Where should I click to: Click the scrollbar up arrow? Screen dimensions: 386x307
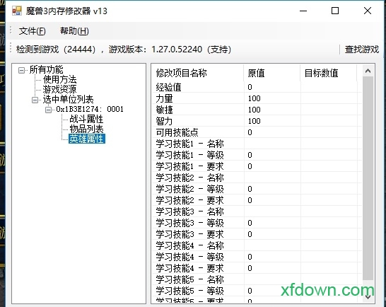[x=368, y=71]
